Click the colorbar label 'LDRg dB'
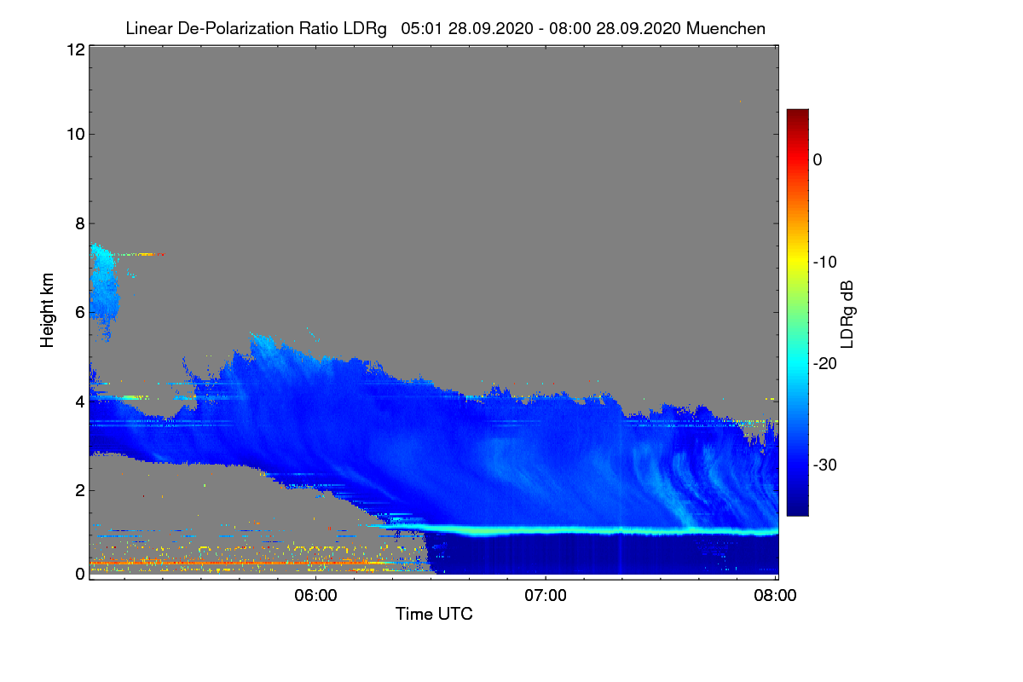 pyautogui.click(x=847, y=315)
